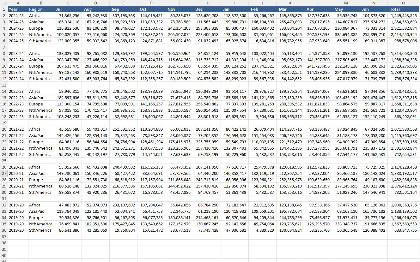
Task: Select the value 14,744,051
Action: (x=151, y=154)
